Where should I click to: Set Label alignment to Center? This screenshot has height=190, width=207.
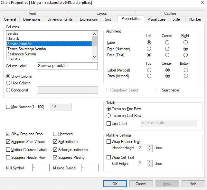pos(167,43)
